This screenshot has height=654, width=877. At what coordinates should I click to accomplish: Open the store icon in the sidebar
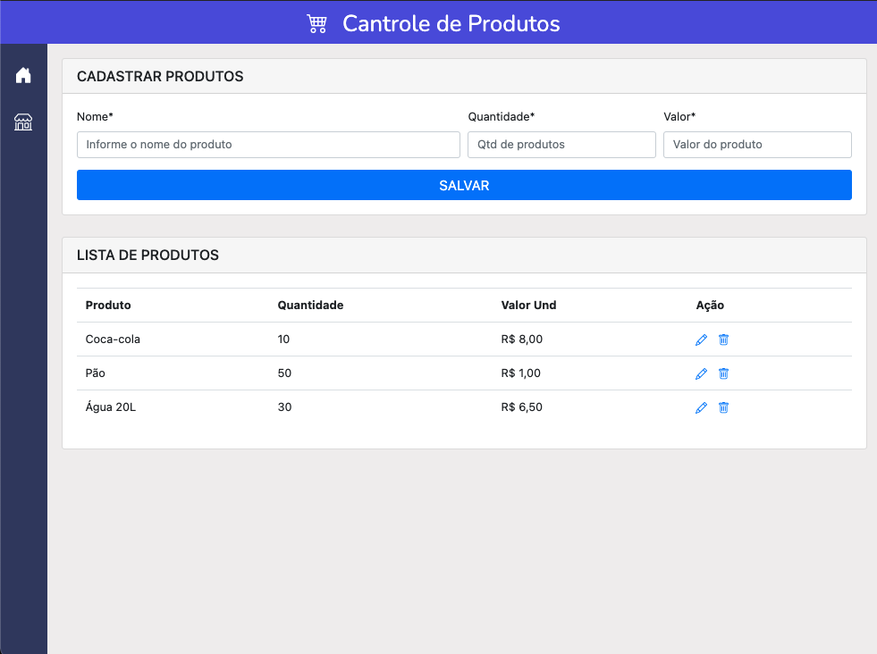tap(23, 122)
